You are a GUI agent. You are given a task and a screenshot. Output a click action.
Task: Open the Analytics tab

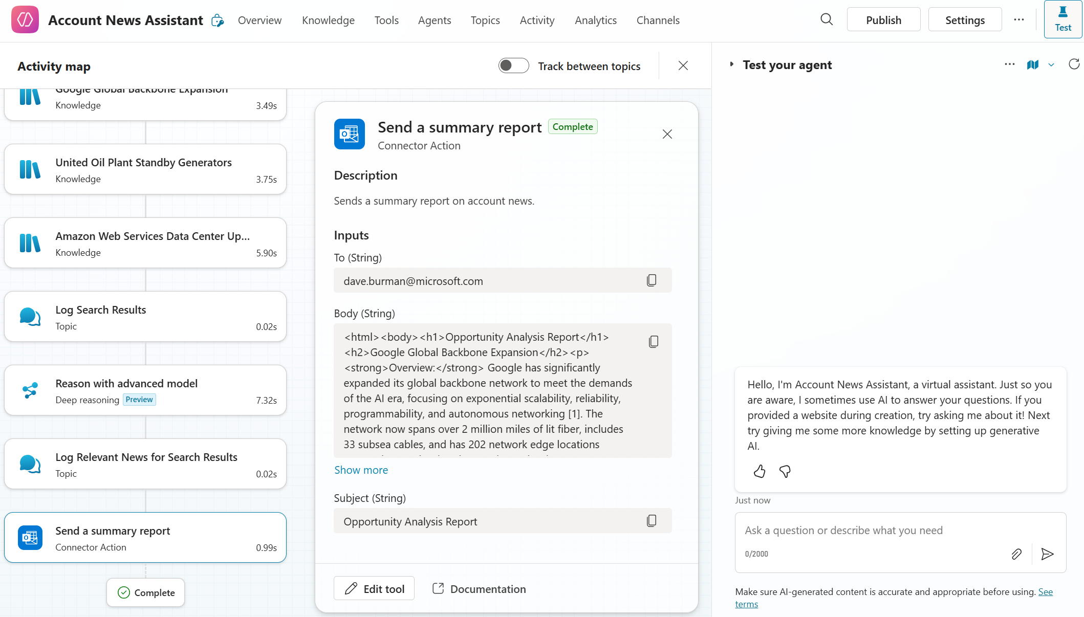click(595, 20)
